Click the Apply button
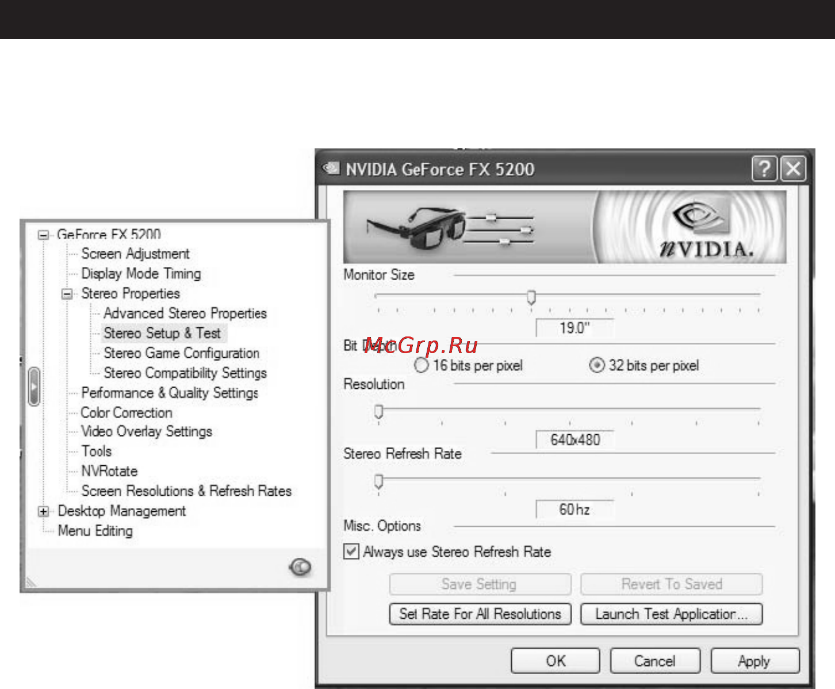This screenshot has height=689, width=835. point(755,661)
